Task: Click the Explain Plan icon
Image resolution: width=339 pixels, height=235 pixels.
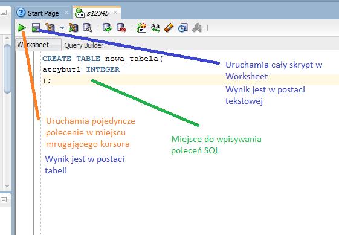Action: tap(50, 28)
